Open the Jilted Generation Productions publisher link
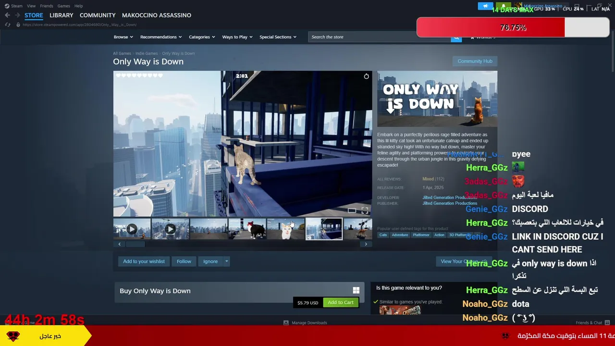This screenshot has width=615, height=346. [450, 203]
